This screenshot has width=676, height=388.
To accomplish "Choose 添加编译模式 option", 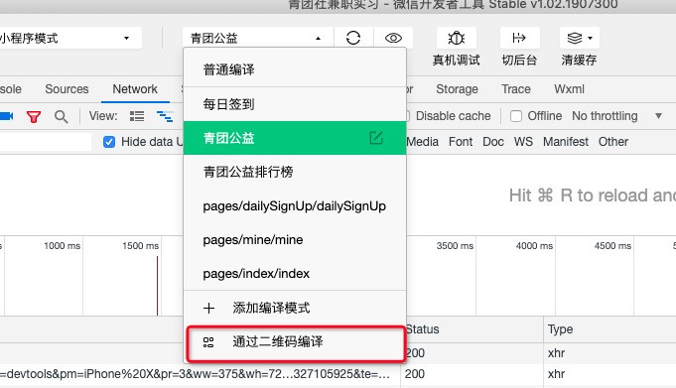I will pos(295,308).
